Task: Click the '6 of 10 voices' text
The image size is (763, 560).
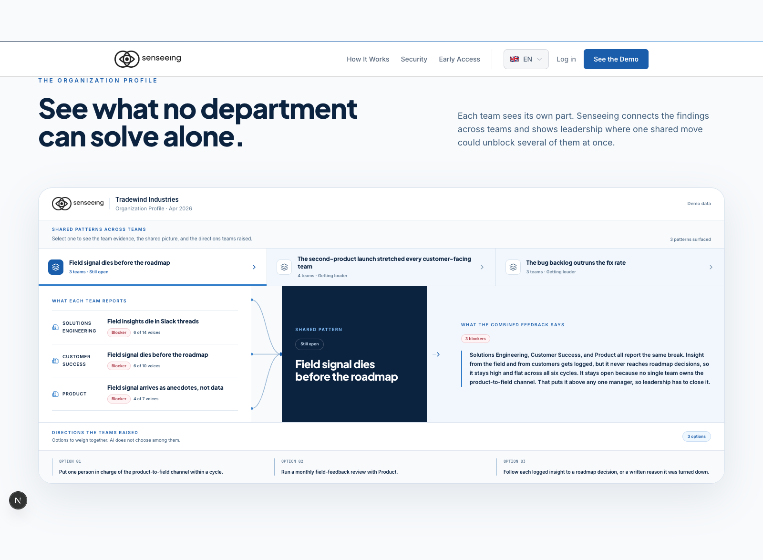Action: coord(147,366)
